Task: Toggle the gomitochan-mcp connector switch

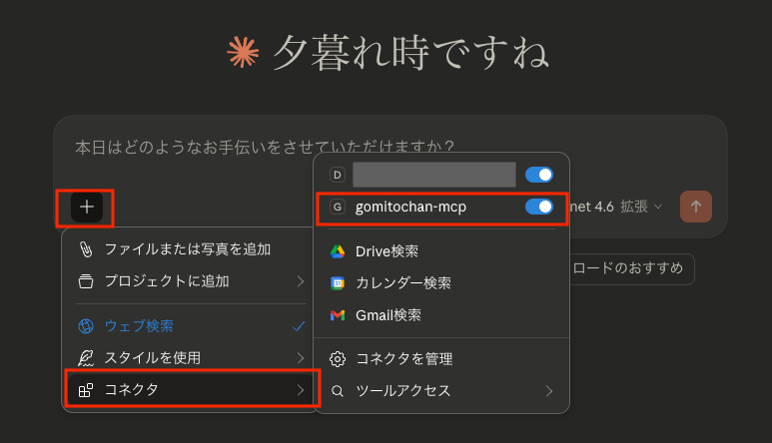Action: tap(539, 207)
